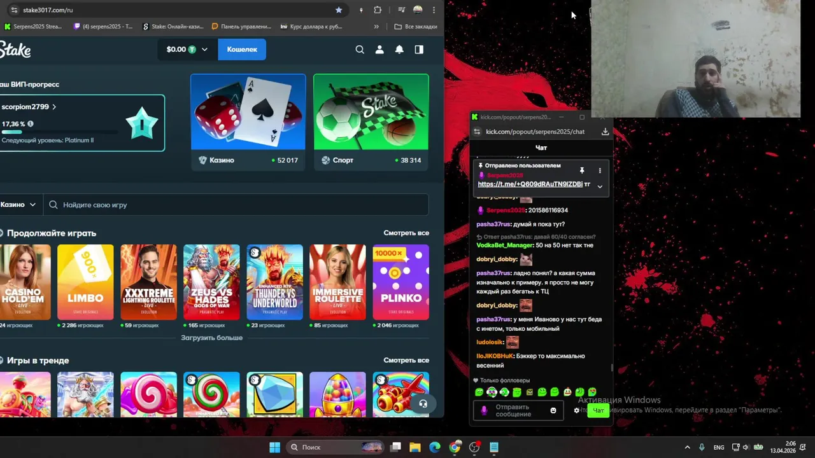Open the Казино card with dice
Screen dimensions: 815x458
click(x=248, y=122)
